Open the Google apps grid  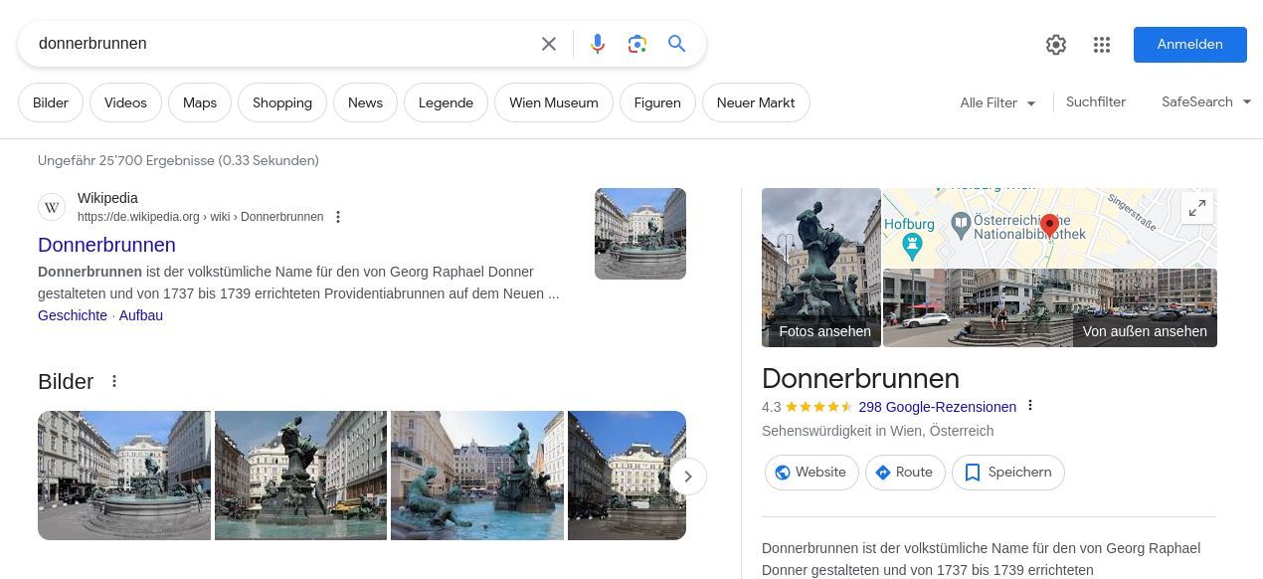click(1102, 45)
